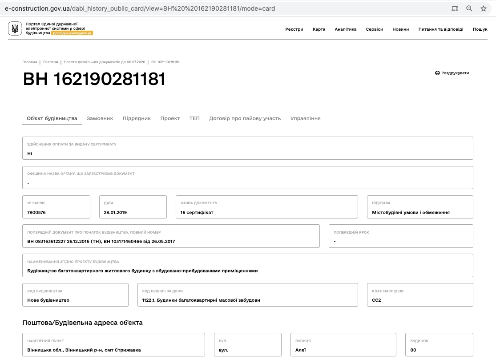Click BH 162190281181 breadcrumb item
Screen dimensions: 496x364
(x=165, y=62)
